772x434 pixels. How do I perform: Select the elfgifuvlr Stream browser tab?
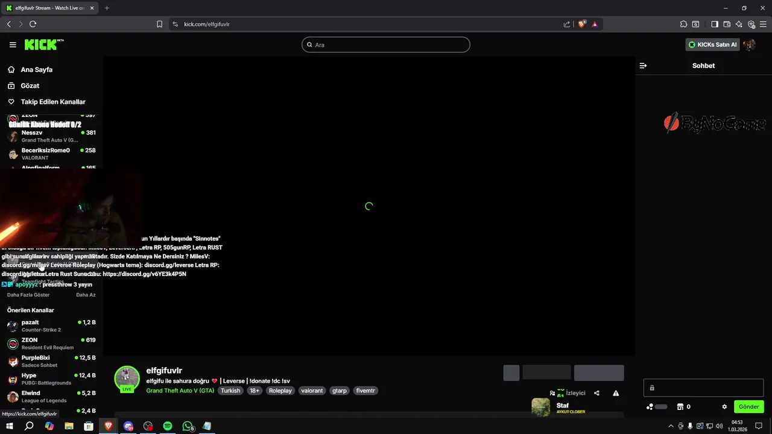[x=49, y=8]
